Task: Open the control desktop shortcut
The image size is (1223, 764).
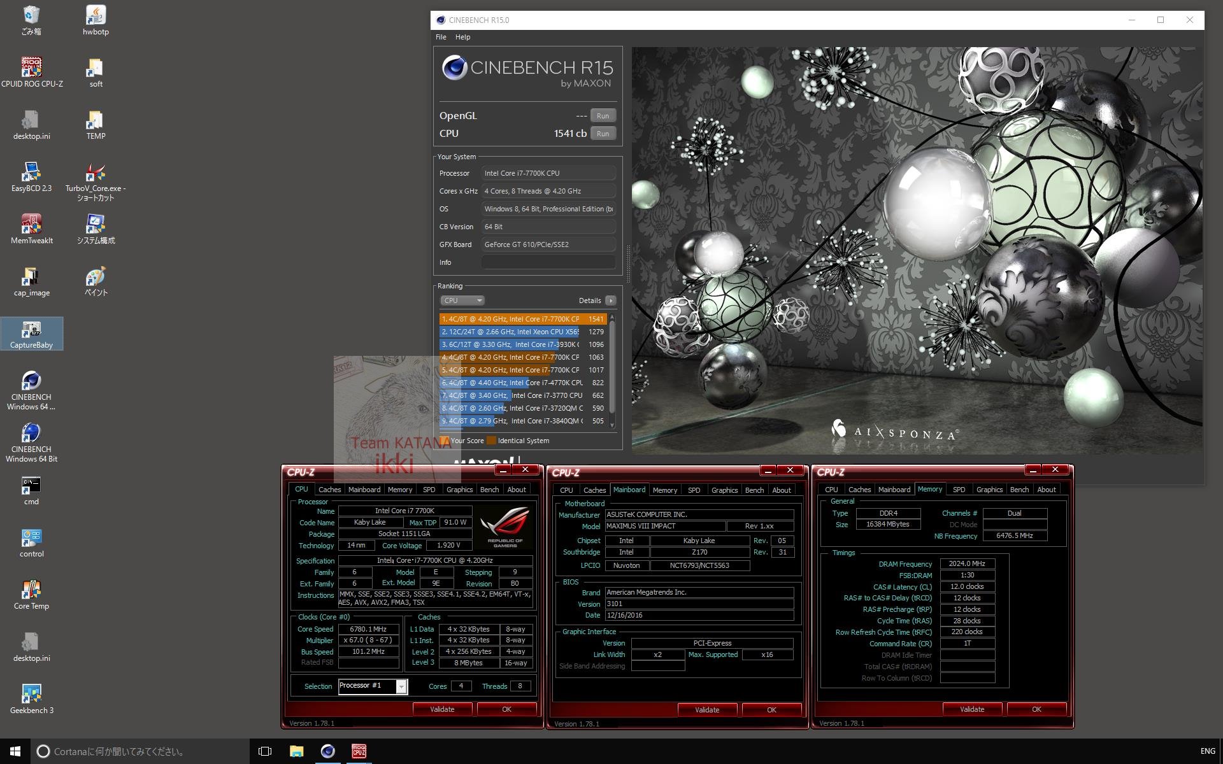Action: pos(31,542)
